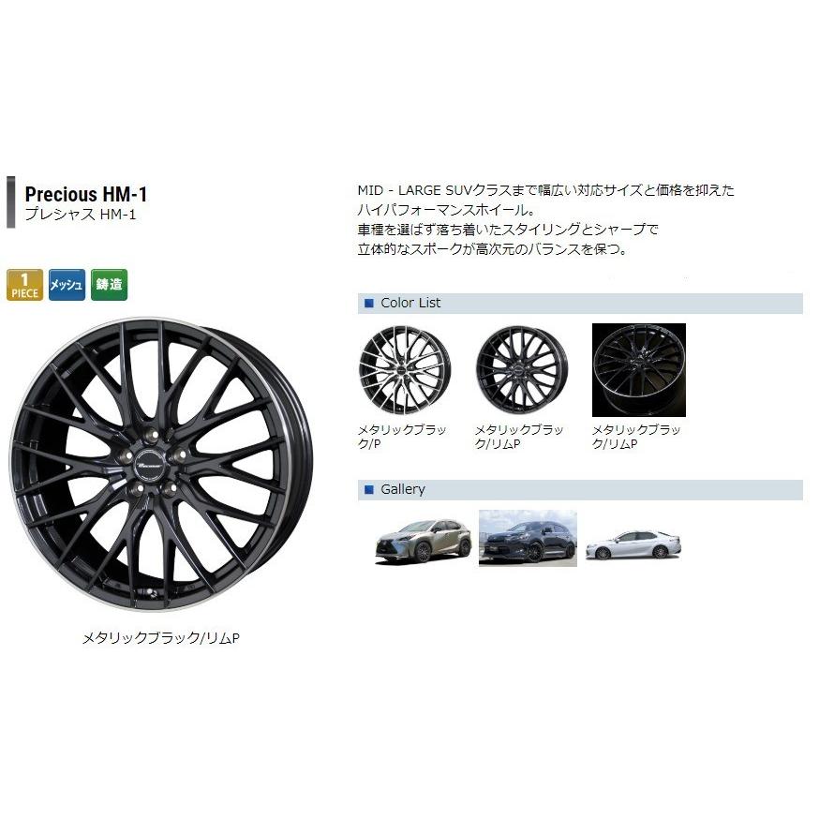The width and height of the screenshot is (819, 819).
Task: Click the Precious HM-1 product title
Action: (86, 194)
